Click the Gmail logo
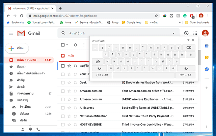This screenshot has width=216, height=136. tap(28, 33)
